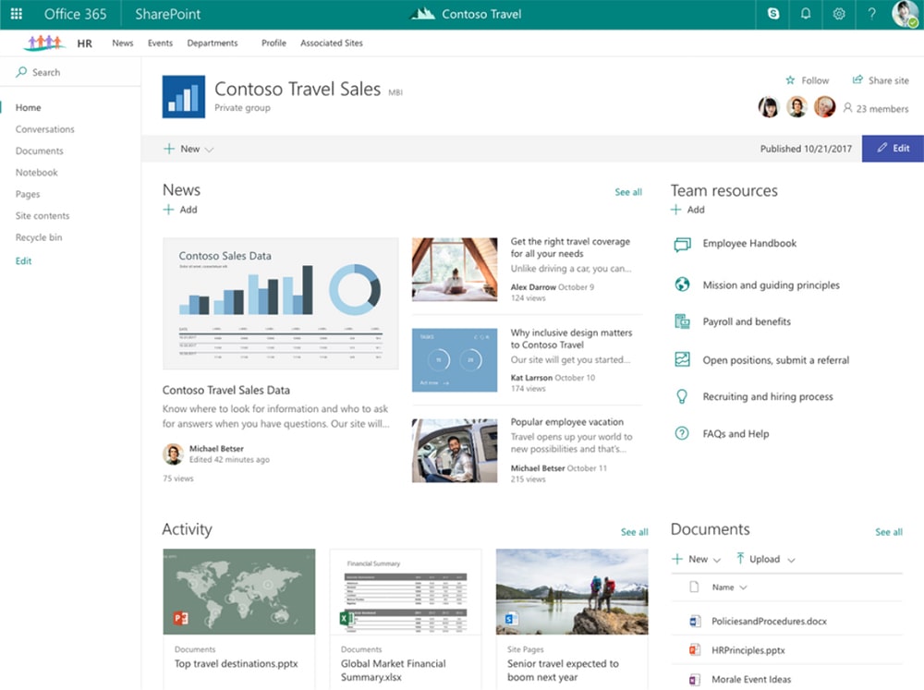This screenshot has height=690, width=924.
Task: Open the Contoso Sales Data chart thumbnail
Action: point(281,304)
